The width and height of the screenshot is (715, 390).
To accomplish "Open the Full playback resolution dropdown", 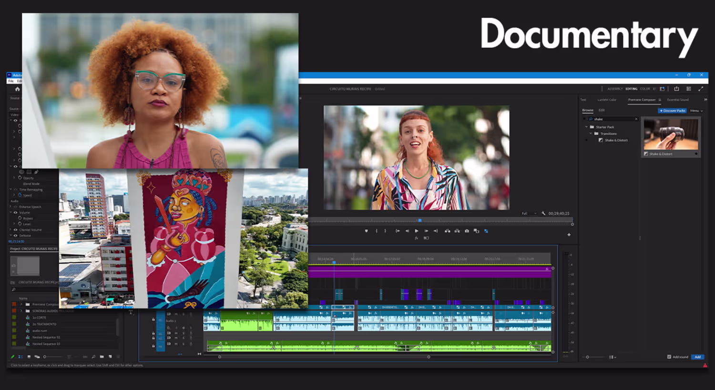I will 529,213.
